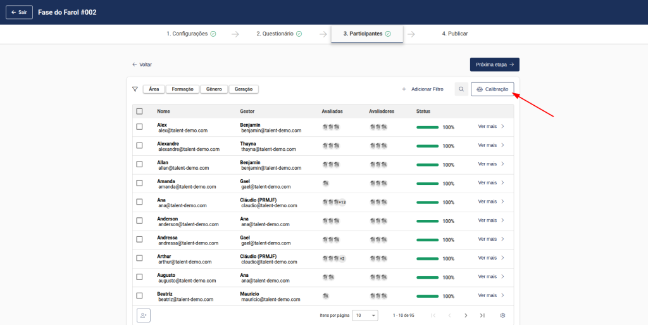
Task: Click the add participant icon button
Action: [x=143, y=315]
